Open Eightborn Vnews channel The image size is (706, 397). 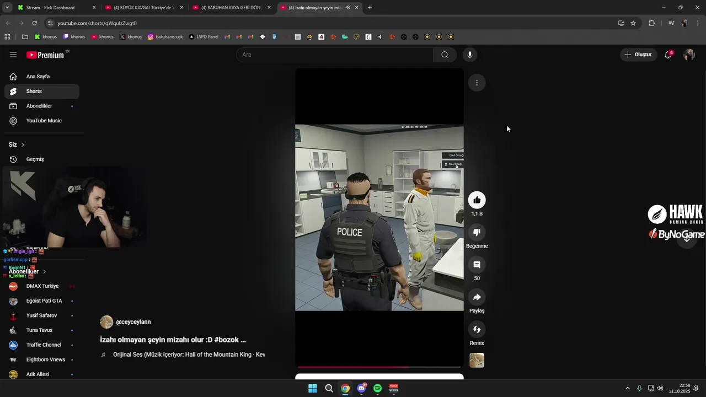pos(42,360)
